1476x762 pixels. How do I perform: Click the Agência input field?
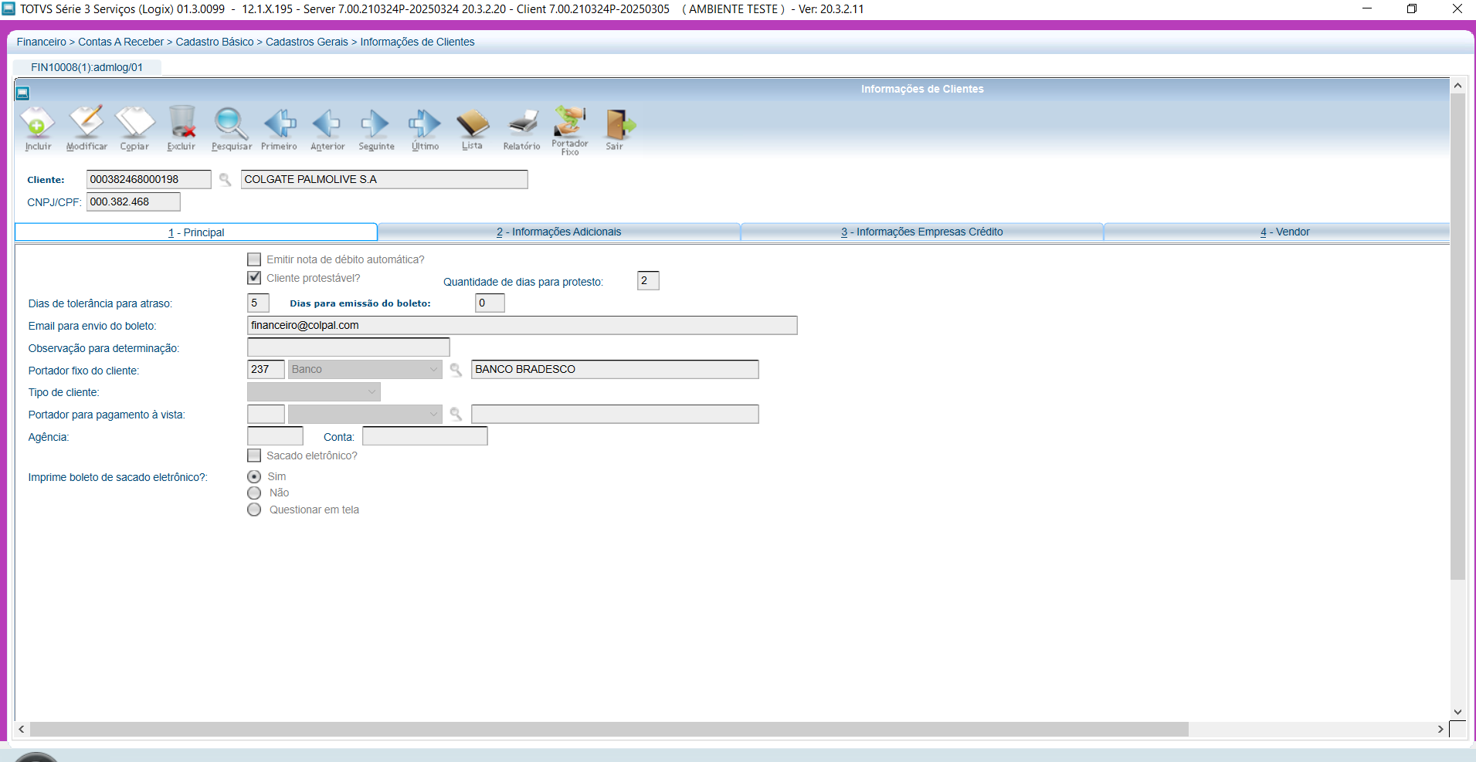[x=275, y=436]
